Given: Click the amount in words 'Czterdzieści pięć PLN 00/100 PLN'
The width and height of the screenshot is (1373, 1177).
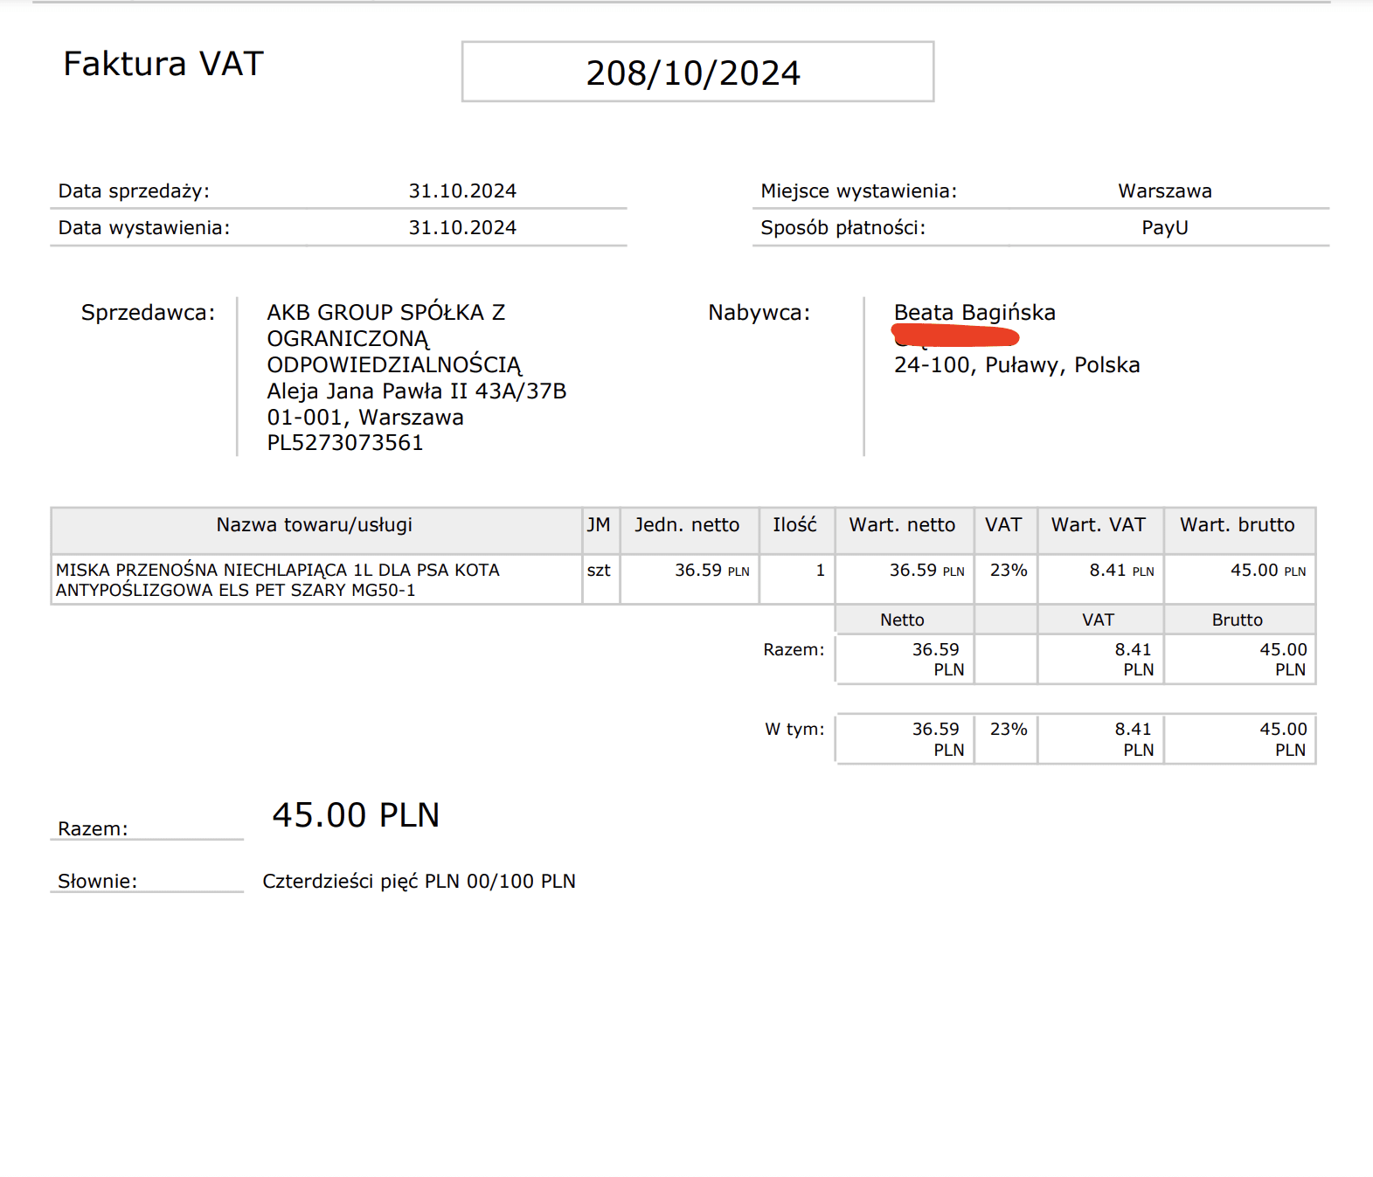Looking at the screenshot, I should coord(420,882).
